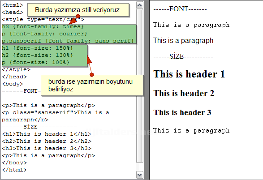Click the 'h2 {font-size: 130%}' code line
Screen dimensions: 263x180
[x=37, y=56]
